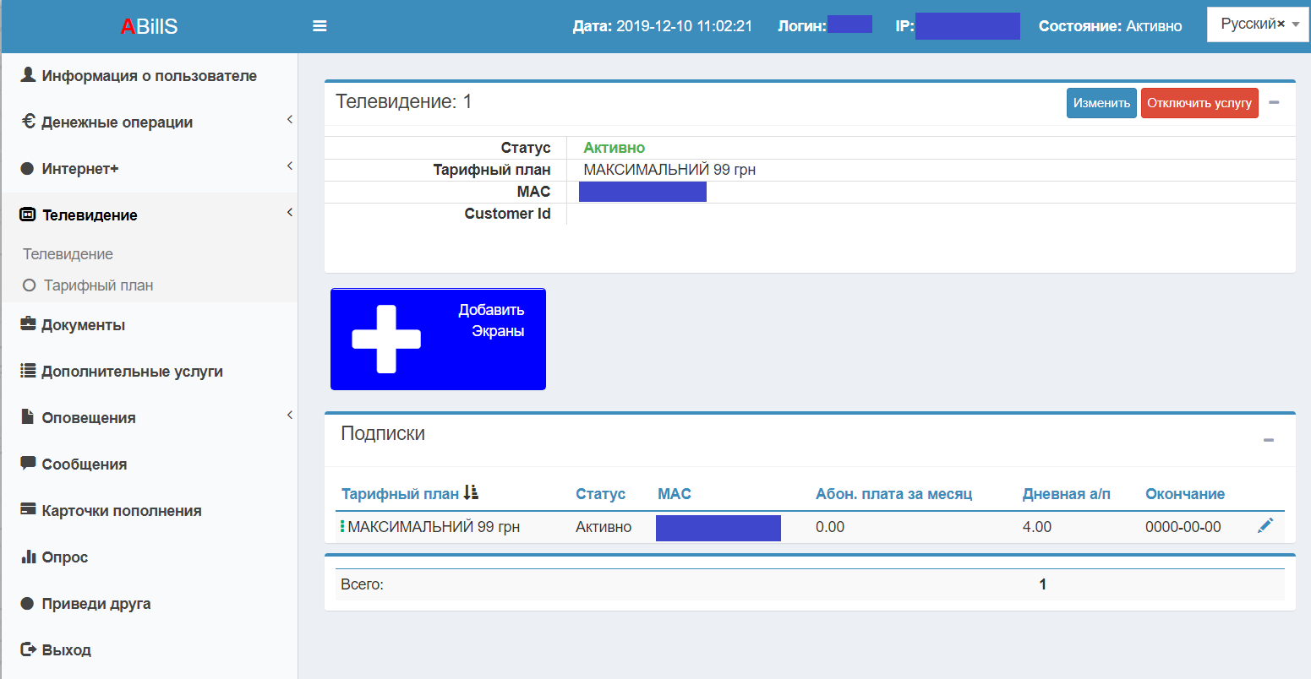Click the Изменить button

(1101, 103)
